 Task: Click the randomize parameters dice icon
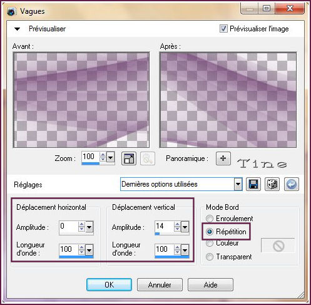272,184
